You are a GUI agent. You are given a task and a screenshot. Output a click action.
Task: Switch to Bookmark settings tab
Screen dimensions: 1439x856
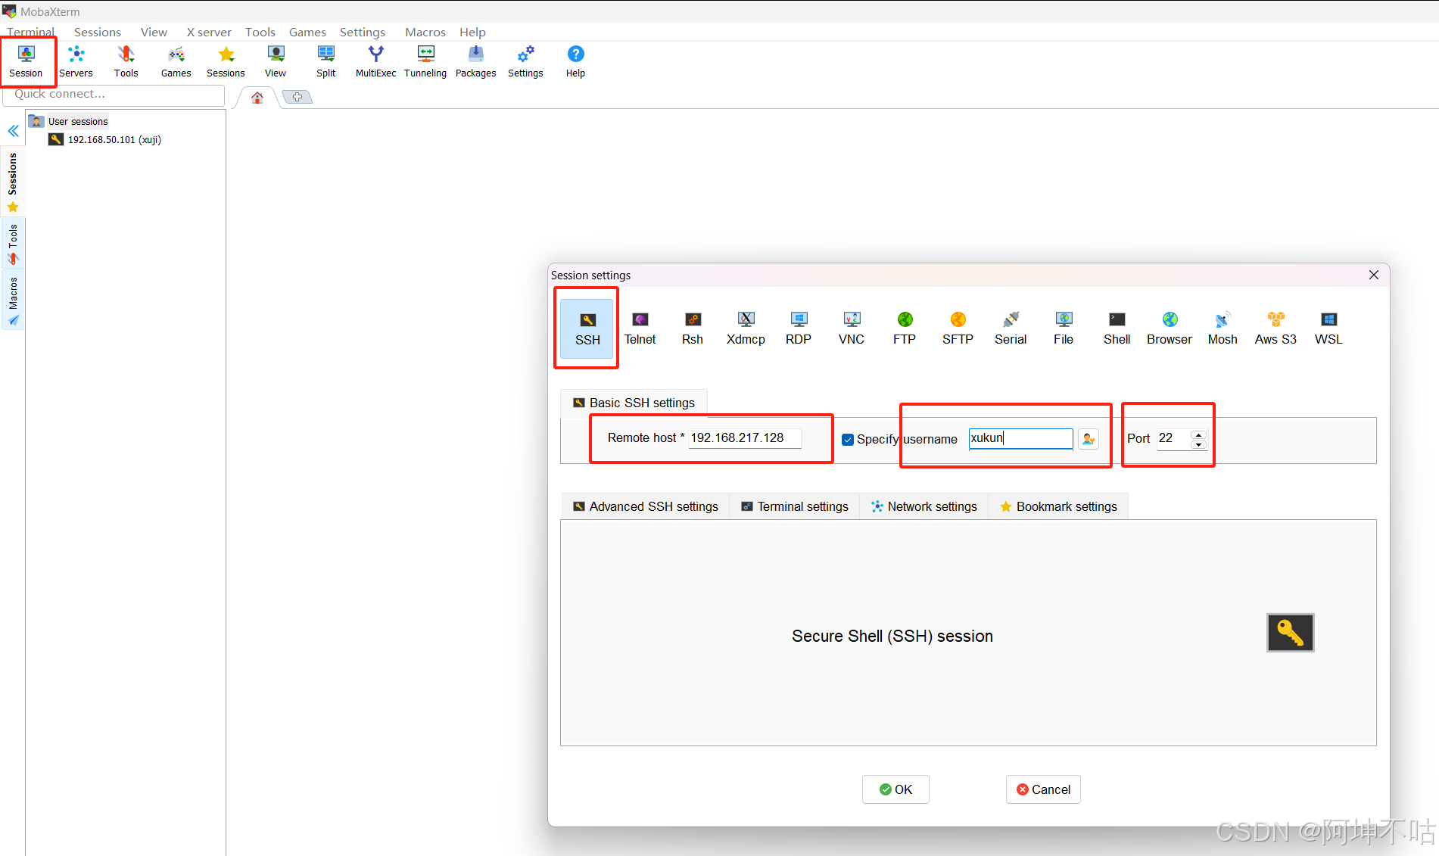1058,506
